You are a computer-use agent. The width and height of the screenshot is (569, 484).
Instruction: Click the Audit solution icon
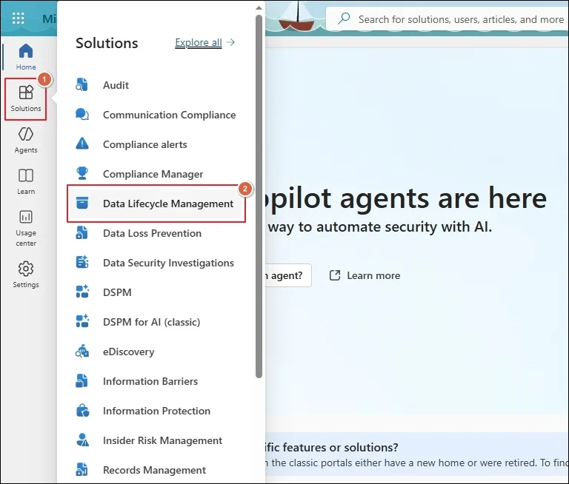[82, 85]
